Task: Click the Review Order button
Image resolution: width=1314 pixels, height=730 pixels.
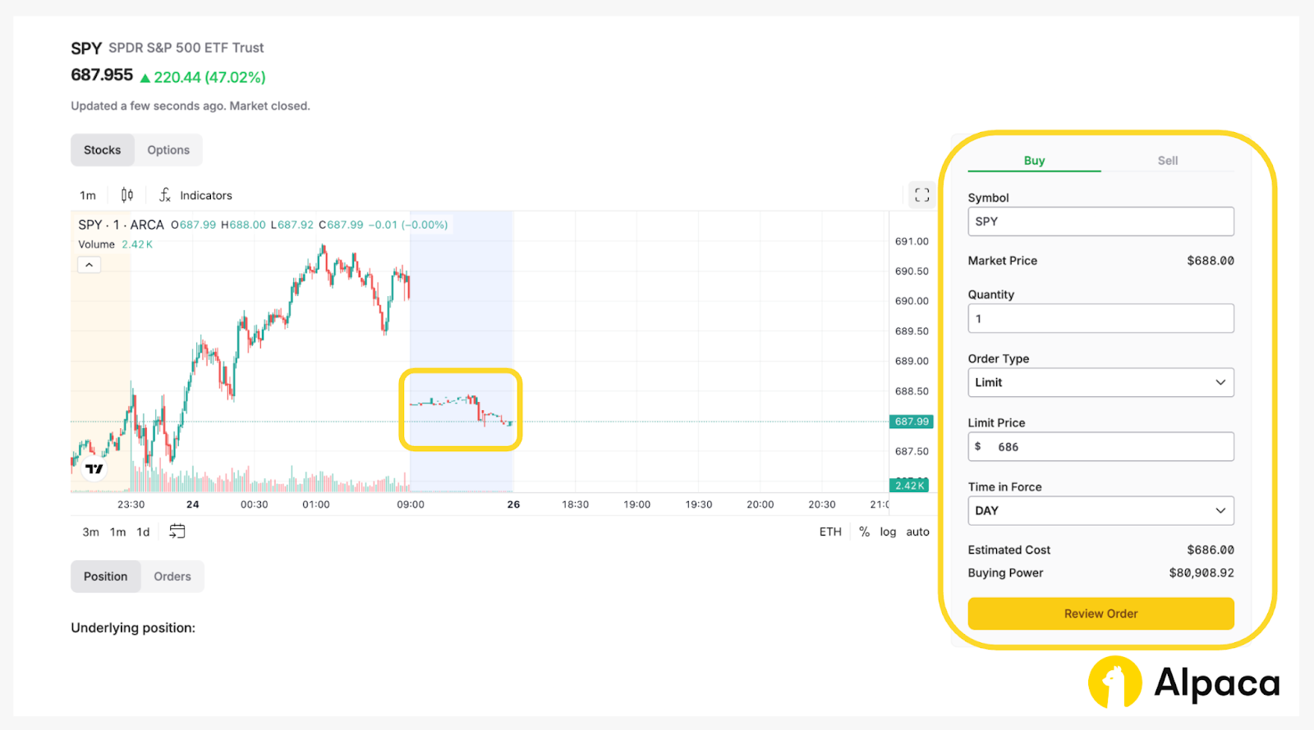Action: (x=1100, y=614)
